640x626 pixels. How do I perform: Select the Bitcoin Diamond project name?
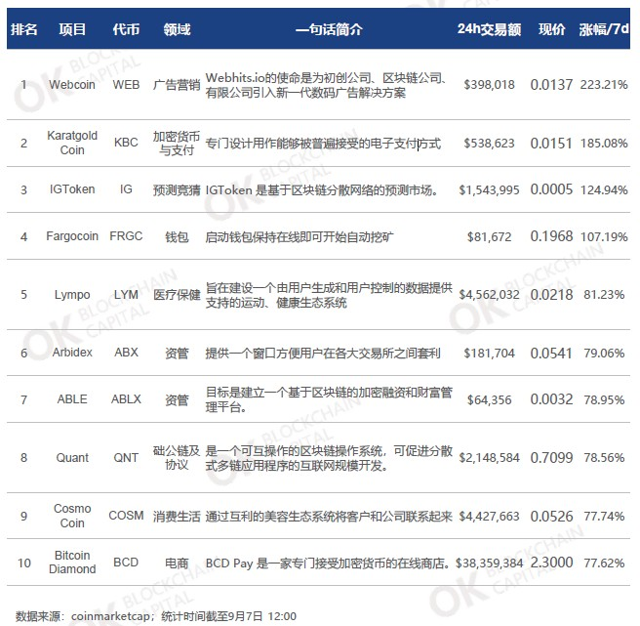coord(72,563)
